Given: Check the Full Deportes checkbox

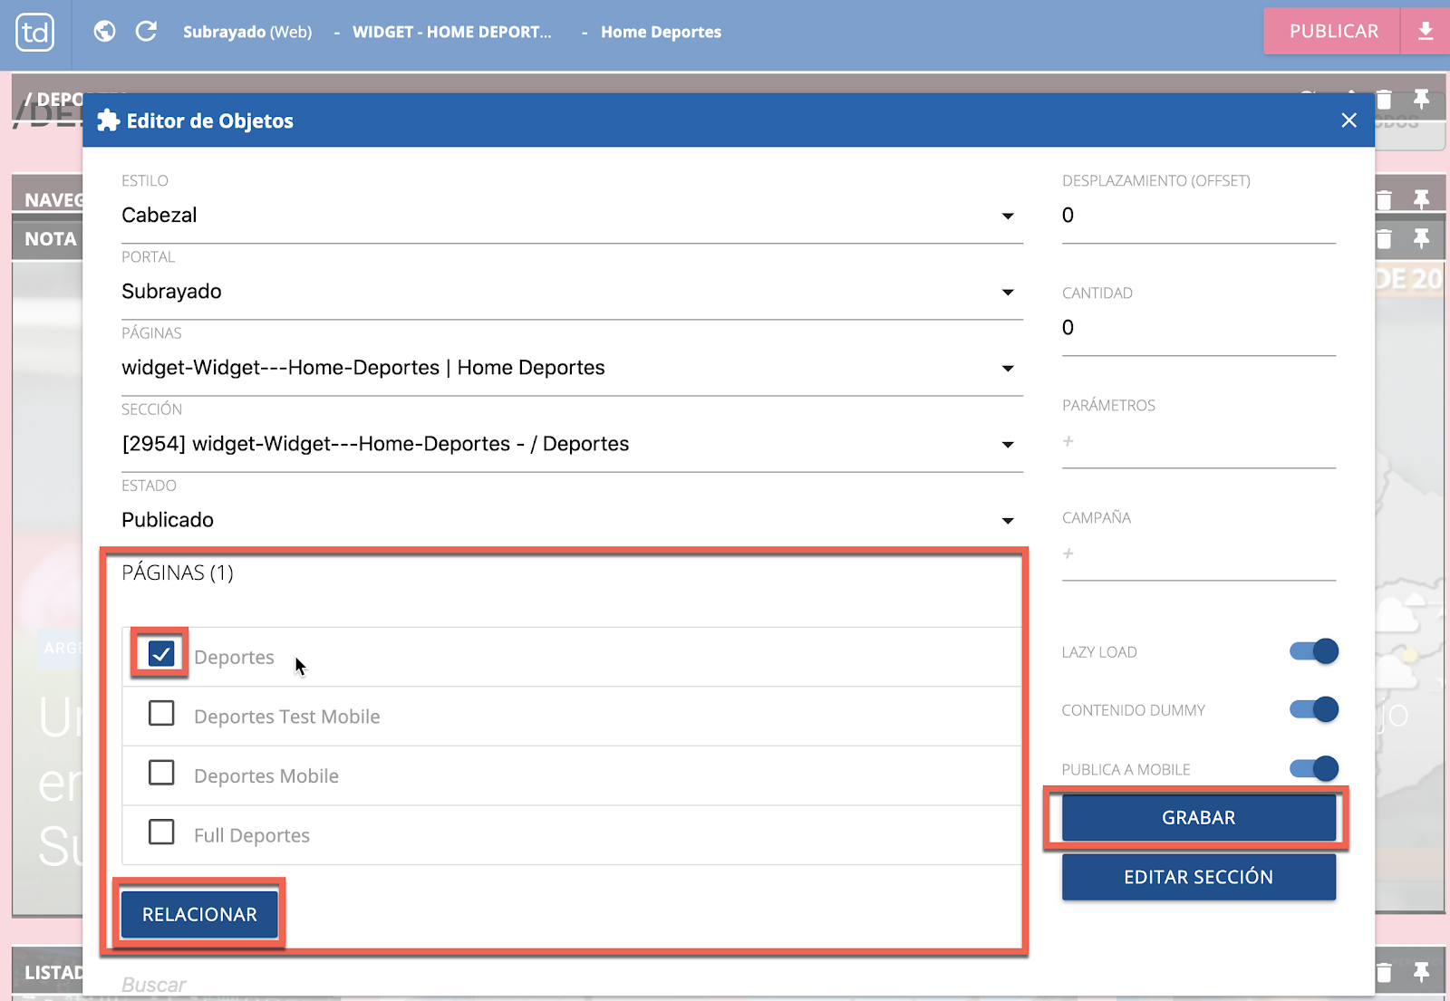Looking at the screenshot, I should click(161, 833).
